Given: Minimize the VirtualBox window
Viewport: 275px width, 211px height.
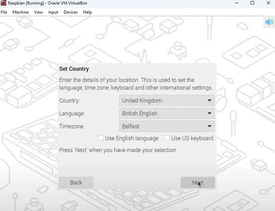Looking at the screenshot, I should (x=237, y=3).
